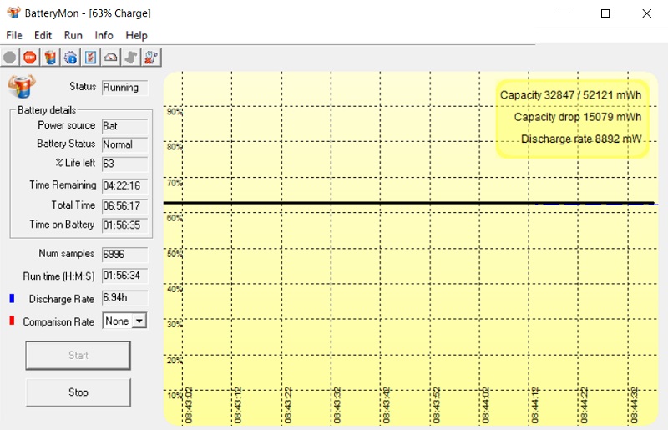Click the red stop sign toolbar icon
668x430 pixels.
coord(30,58)
